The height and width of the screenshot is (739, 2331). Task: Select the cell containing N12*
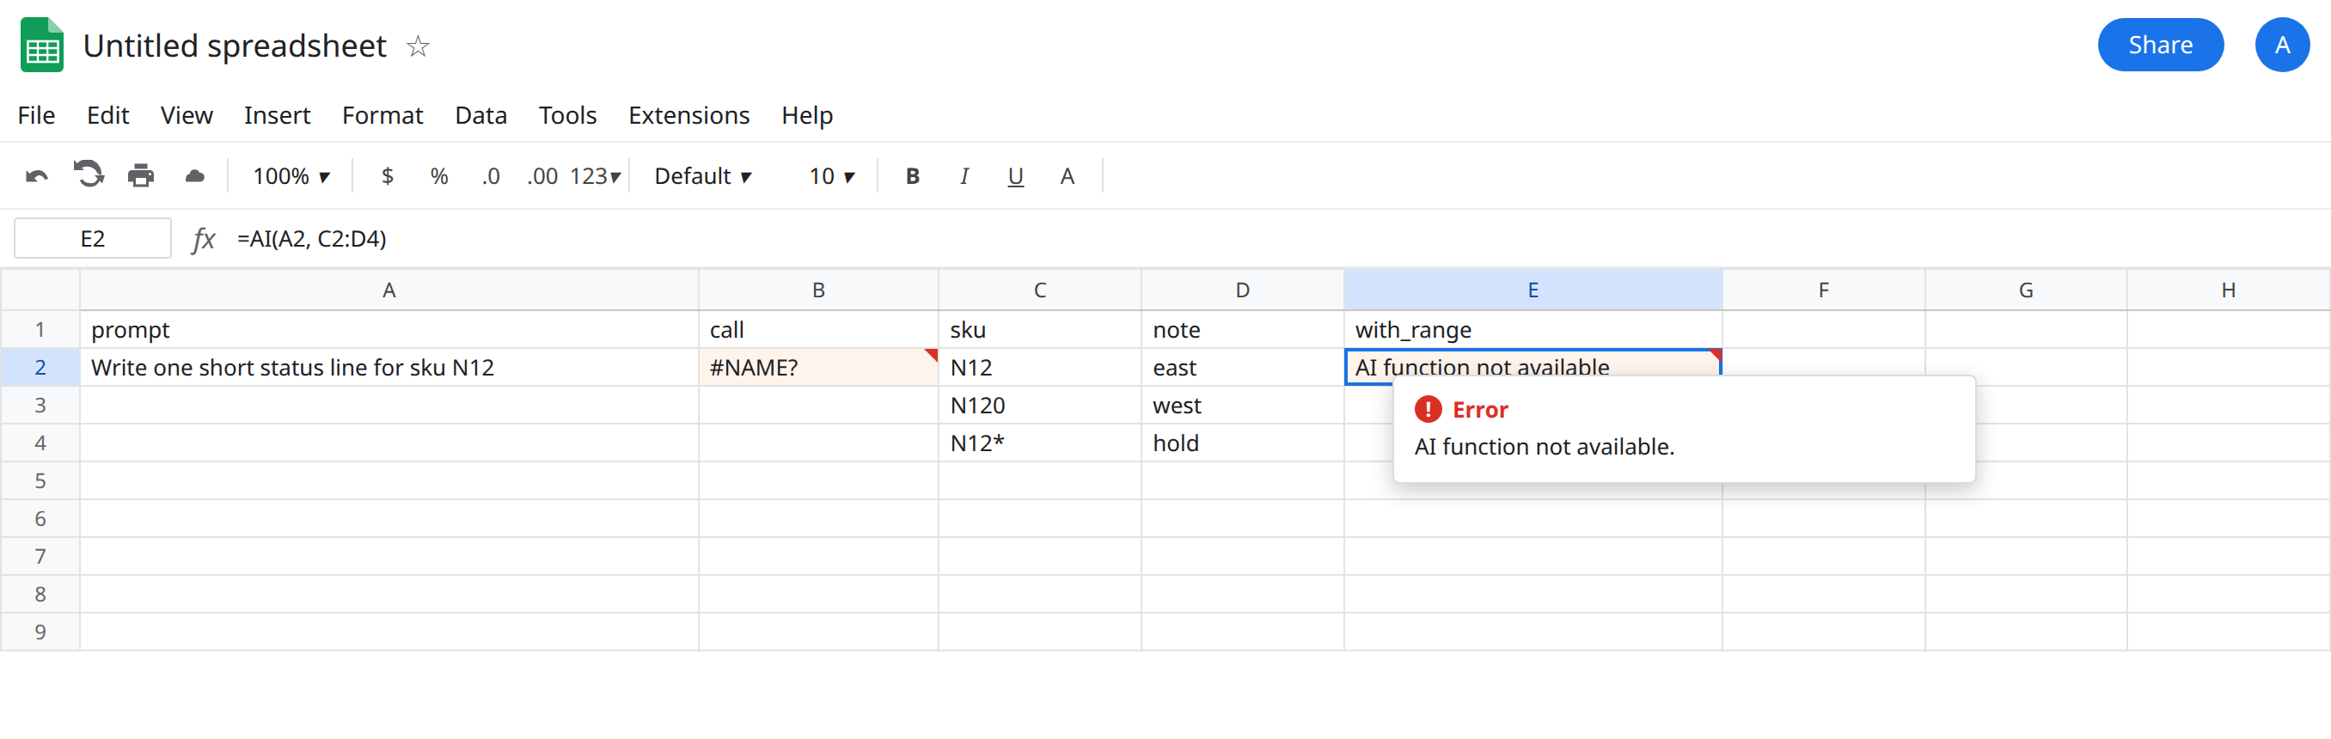[1040, 443]
